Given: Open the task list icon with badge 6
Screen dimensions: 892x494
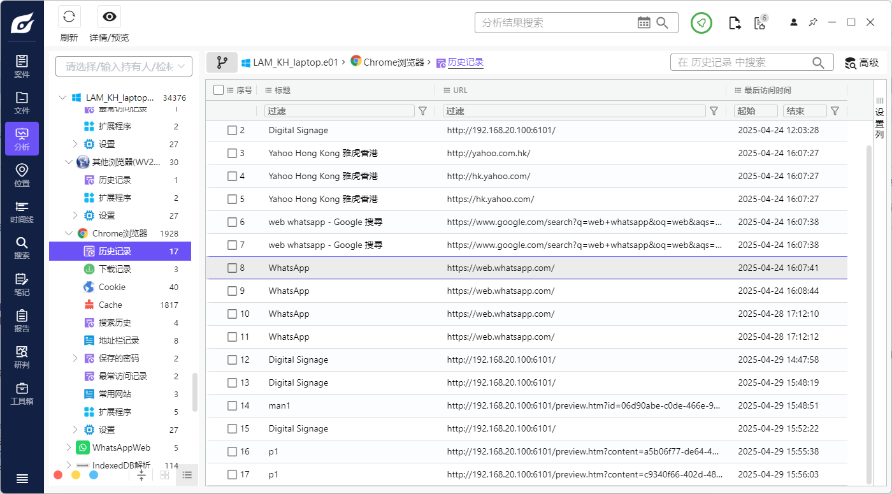Looking at the screenshot, I should [x=759, y=23].
